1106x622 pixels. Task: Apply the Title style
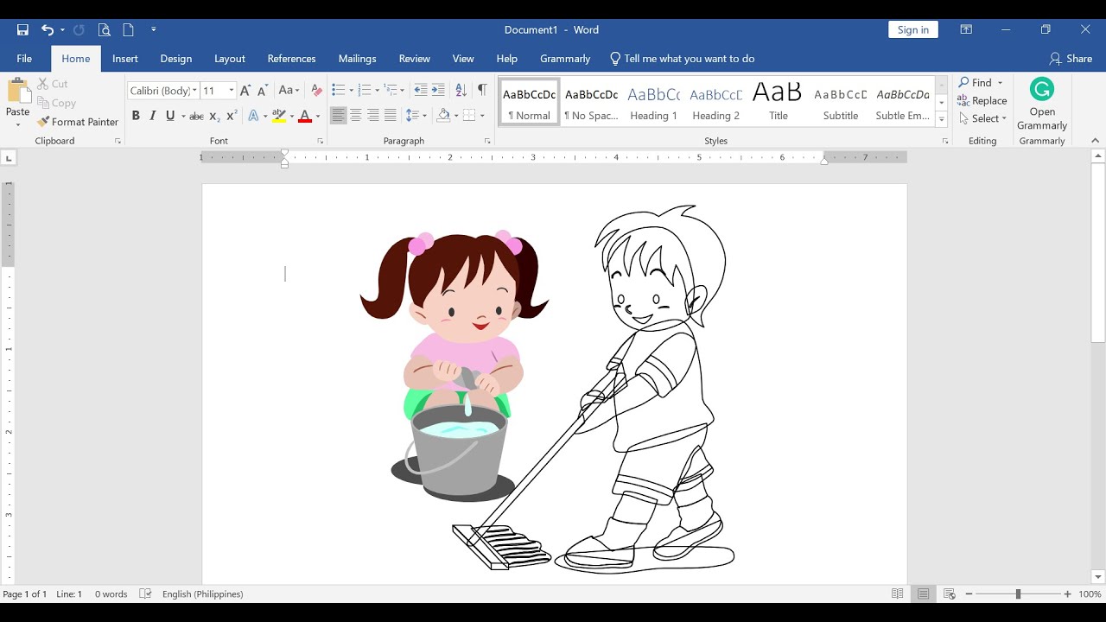[x=778, y=102]
